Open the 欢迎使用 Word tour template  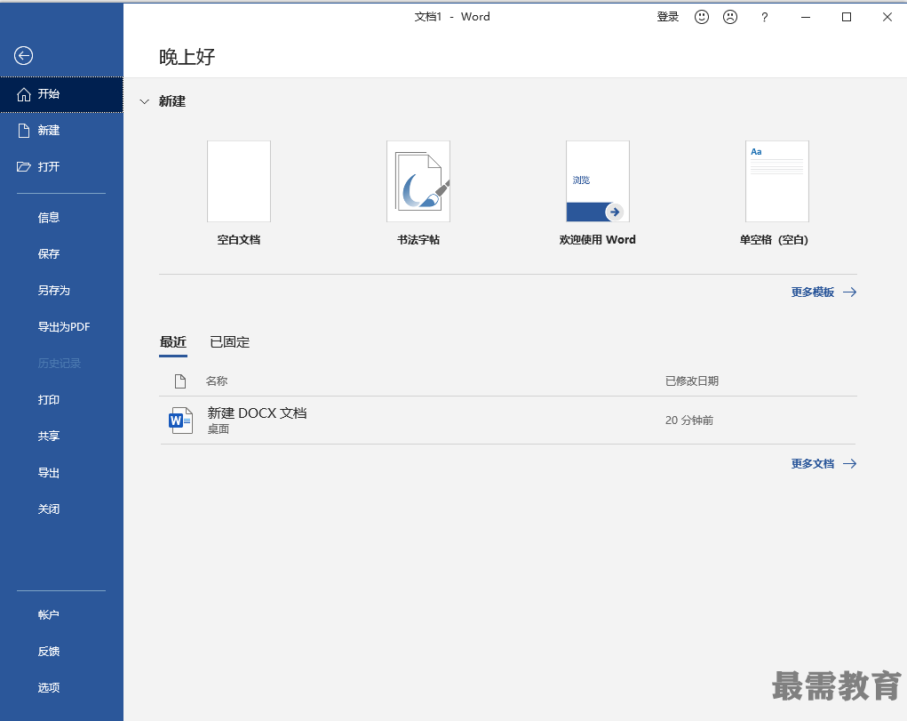tap(598, 193)
